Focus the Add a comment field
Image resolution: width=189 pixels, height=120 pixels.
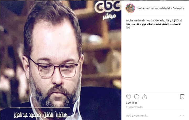152,116
